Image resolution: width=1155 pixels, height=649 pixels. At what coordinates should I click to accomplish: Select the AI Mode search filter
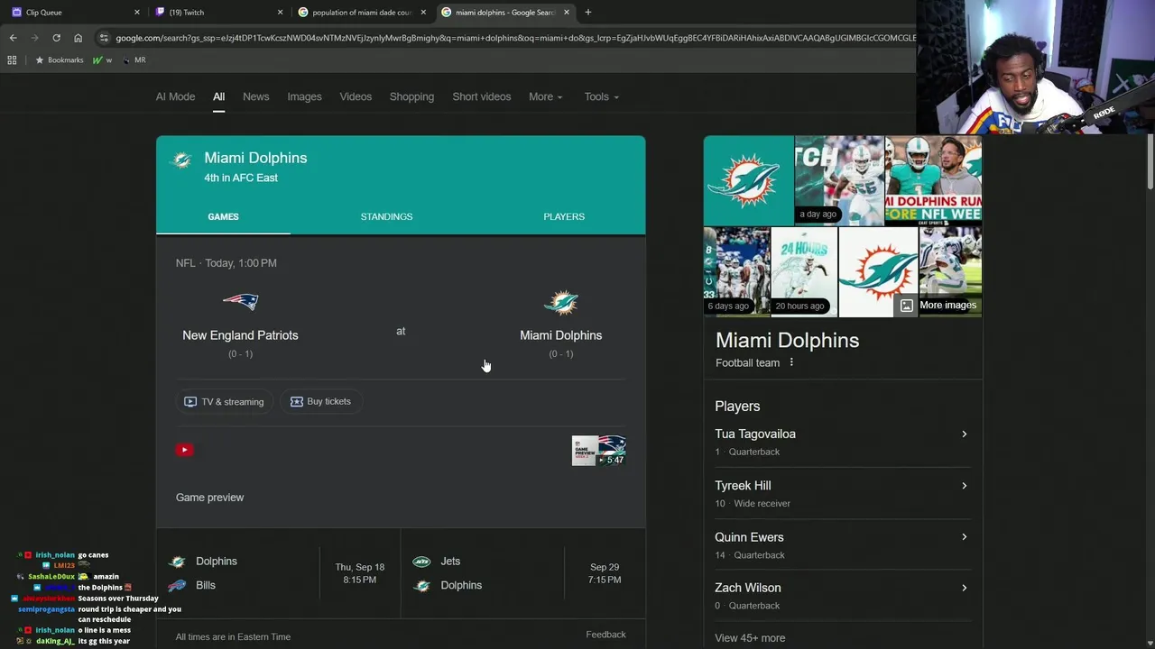175,96
